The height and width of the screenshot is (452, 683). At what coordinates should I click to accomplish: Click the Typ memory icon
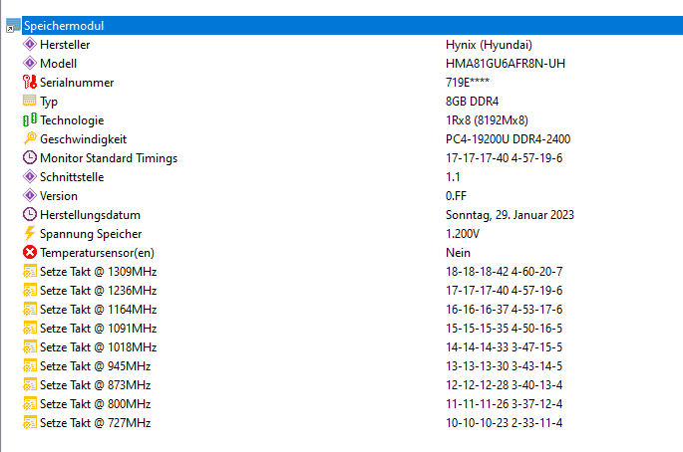click(x=29, y=102)
